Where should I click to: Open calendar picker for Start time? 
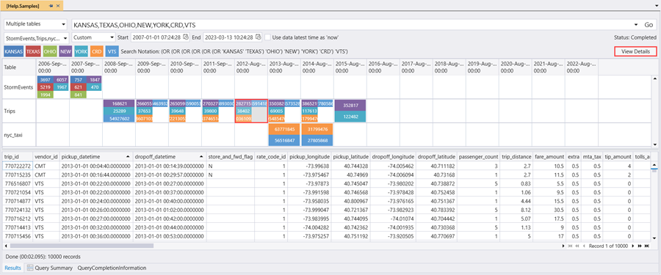[185, 37]
